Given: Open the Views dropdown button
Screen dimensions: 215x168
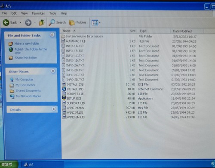Looking at the screenshot, I should pos(96,22).
